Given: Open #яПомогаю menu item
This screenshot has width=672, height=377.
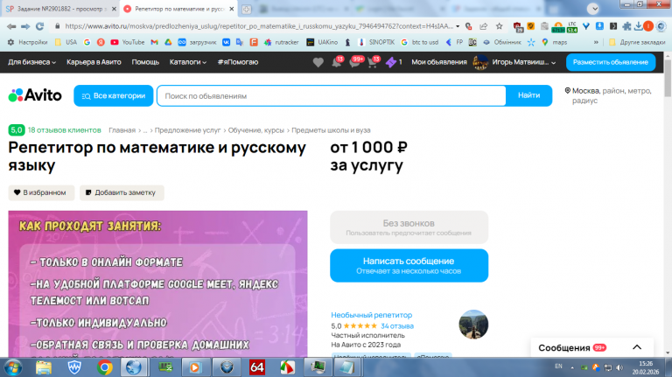Looking at the screenshot, I should pyautogui.click(x=238, y=62).
